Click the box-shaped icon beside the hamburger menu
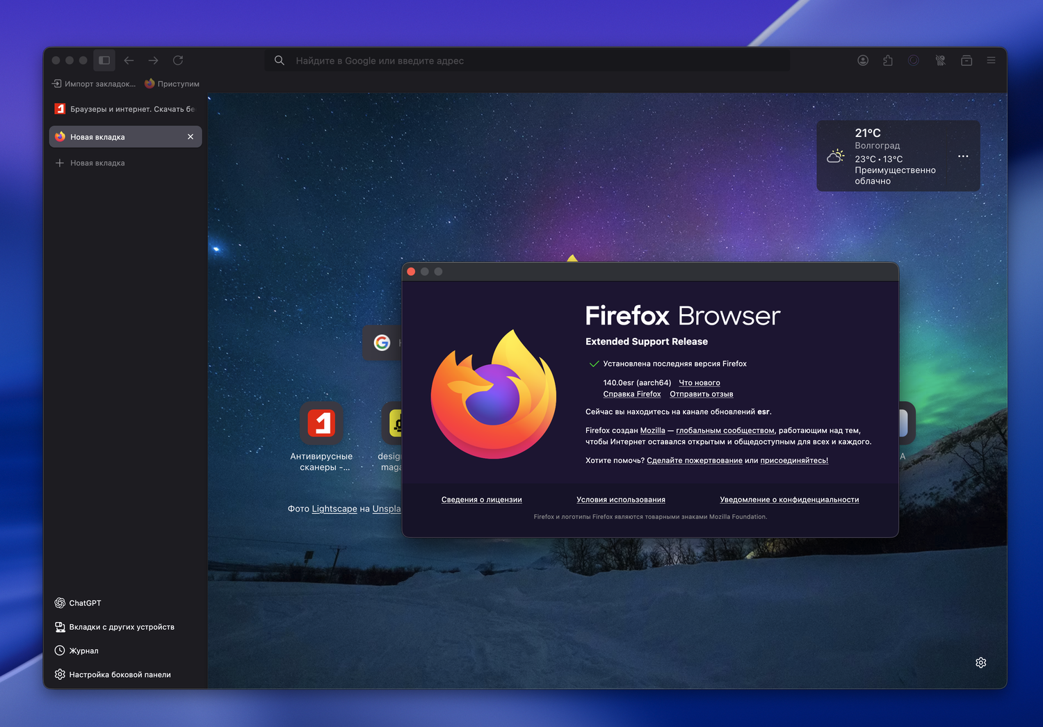The width and height of the screenshot is (1043, 727). click(967, 60)
